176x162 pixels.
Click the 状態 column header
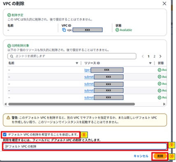point(161,63)
